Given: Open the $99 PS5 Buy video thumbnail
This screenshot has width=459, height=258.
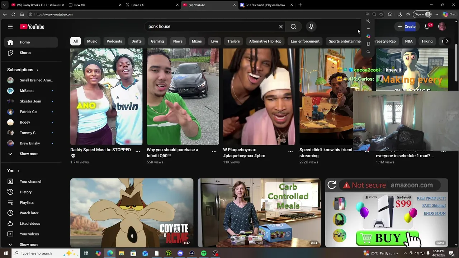Looking at the screenshot, I should (x=387, y=212).
